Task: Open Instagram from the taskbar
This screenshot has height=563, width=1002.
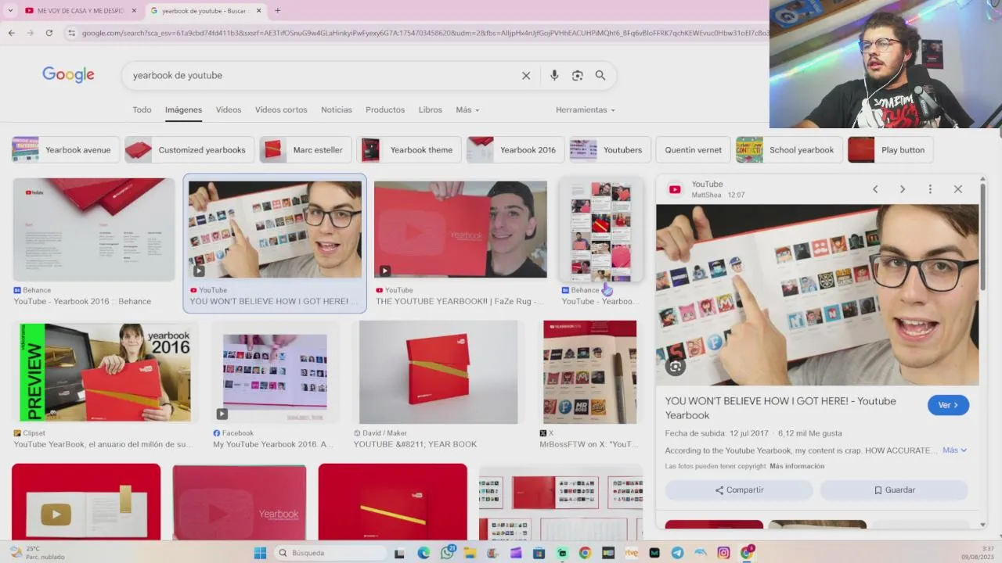Action: tap(723, 553)
